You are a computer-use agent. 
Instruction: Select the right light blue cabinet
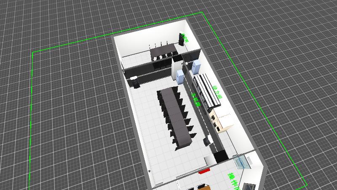point(196,67)
